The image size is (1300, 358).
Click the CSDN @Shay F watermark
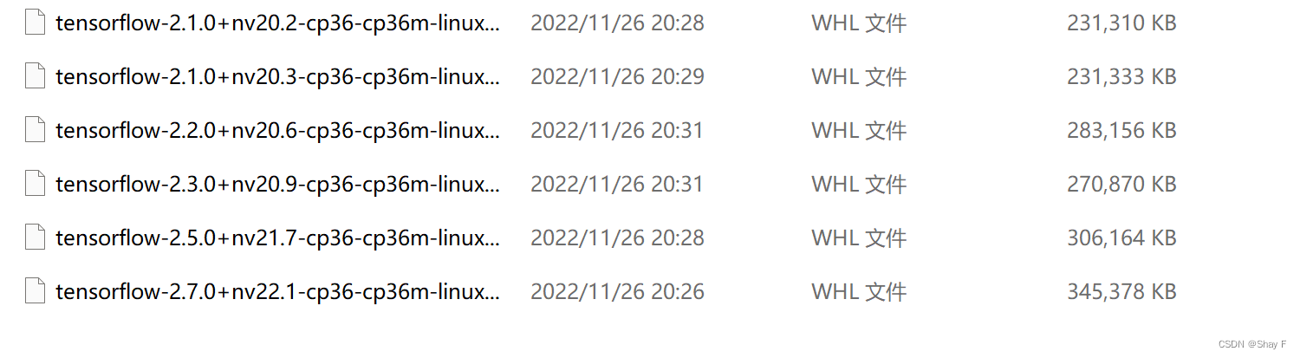tap(1252, 344)
